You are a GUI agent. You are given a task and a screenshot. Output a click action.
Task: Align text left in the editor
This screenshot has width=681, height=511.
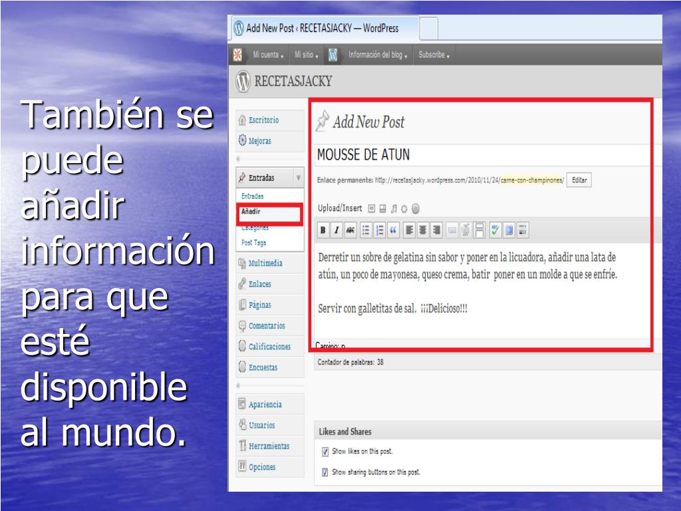click(x=409, y=230)
